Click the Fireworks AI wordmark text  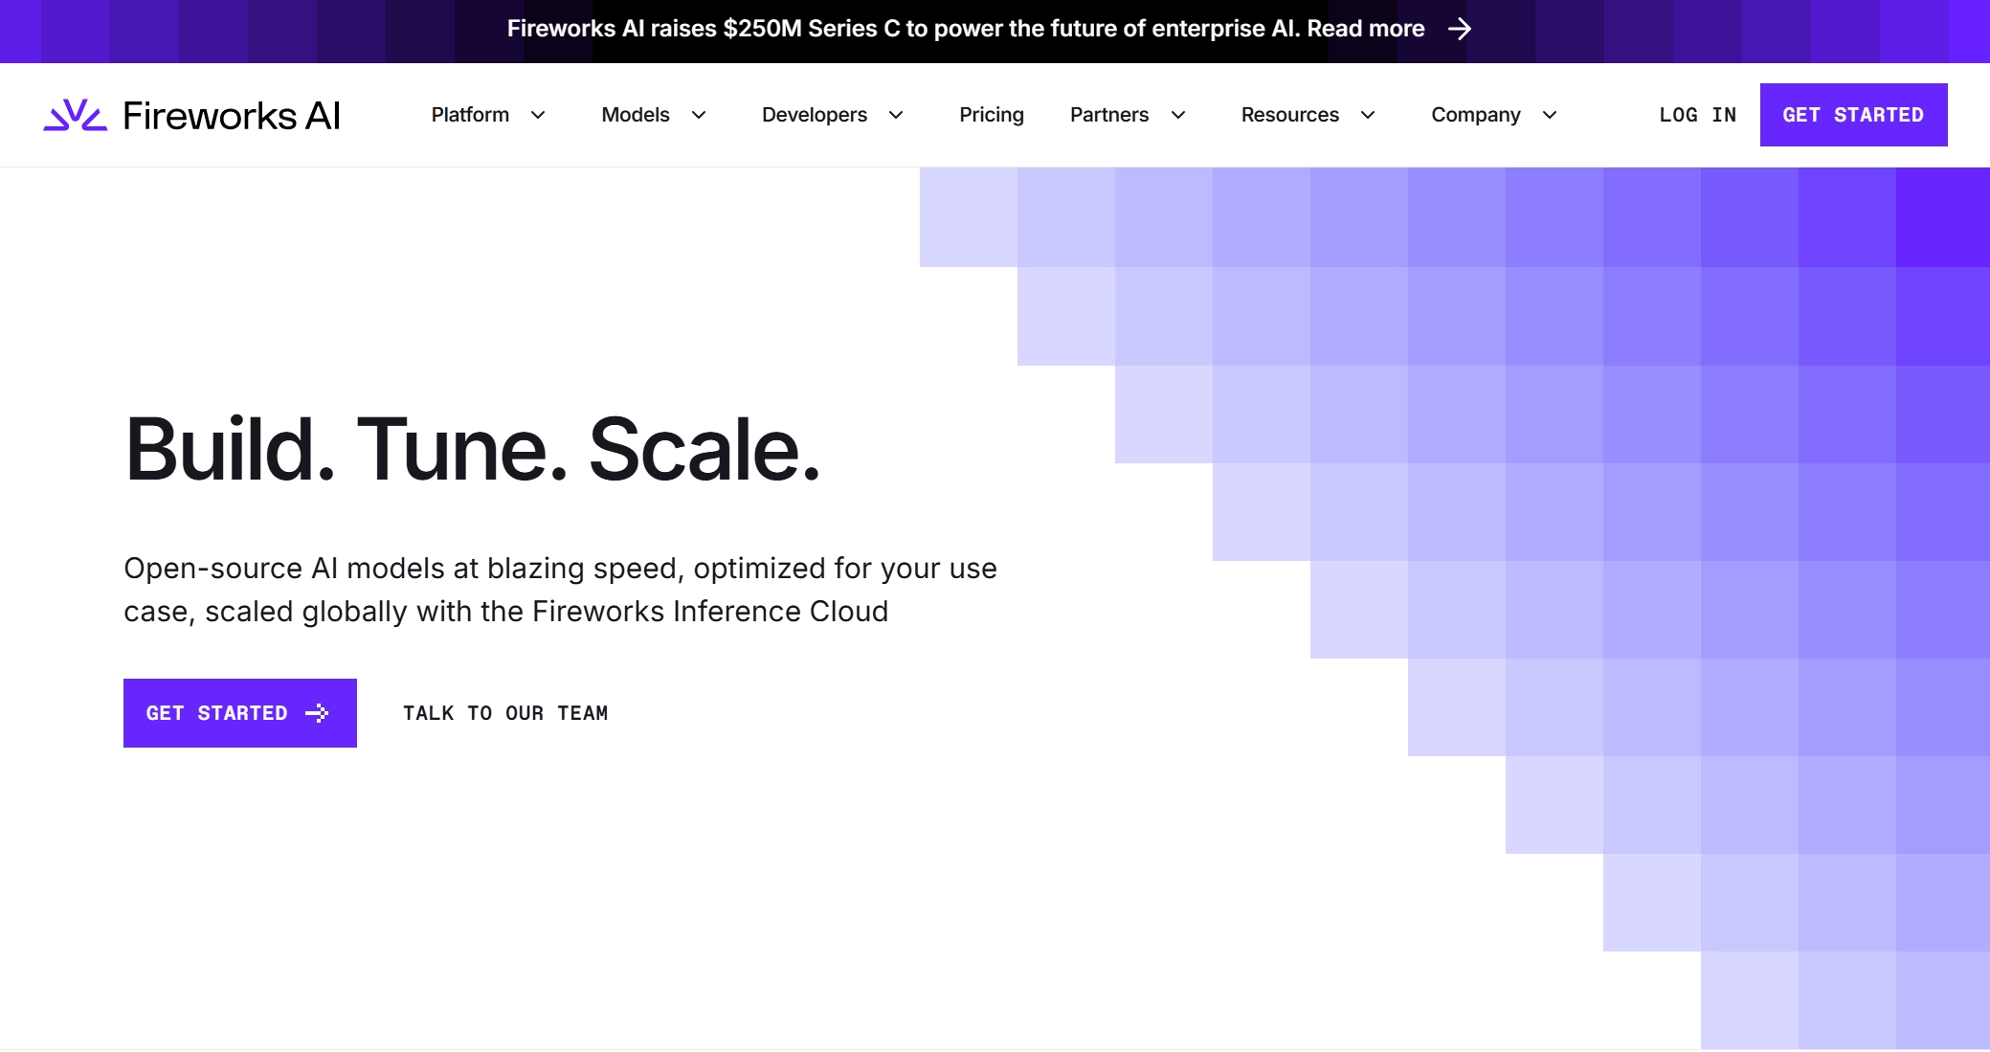click(232, 116)
